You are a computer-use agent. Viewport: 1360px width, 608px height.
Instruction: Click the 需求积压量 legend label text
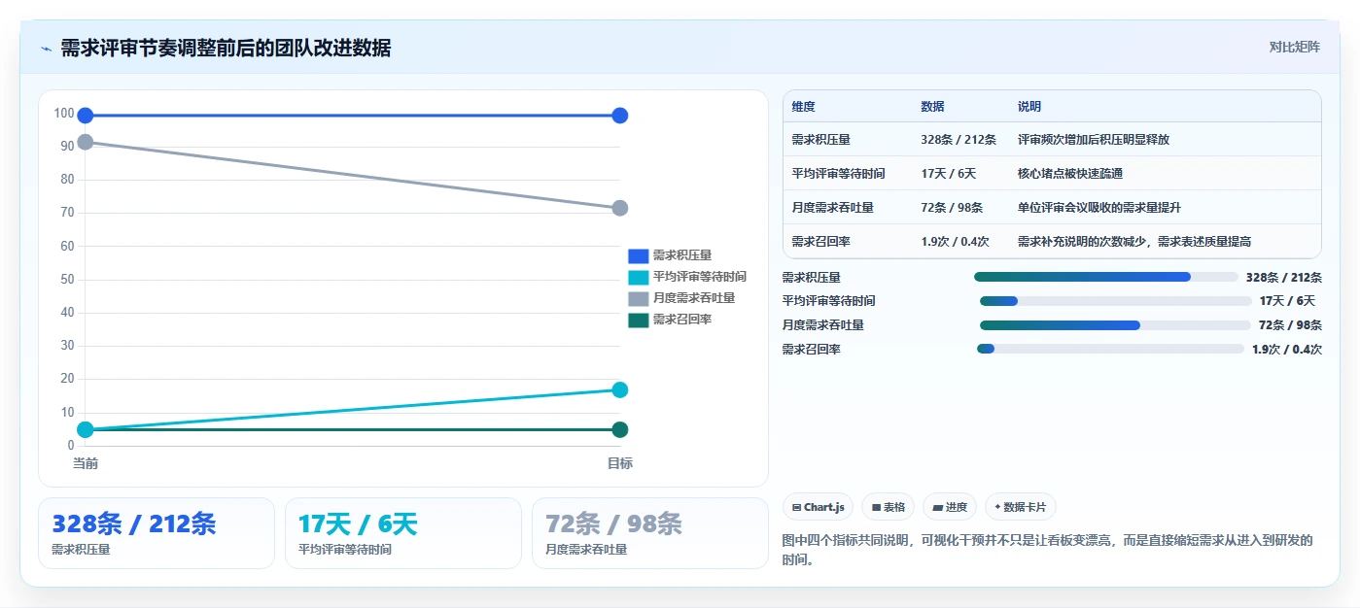tap(681, 256)
